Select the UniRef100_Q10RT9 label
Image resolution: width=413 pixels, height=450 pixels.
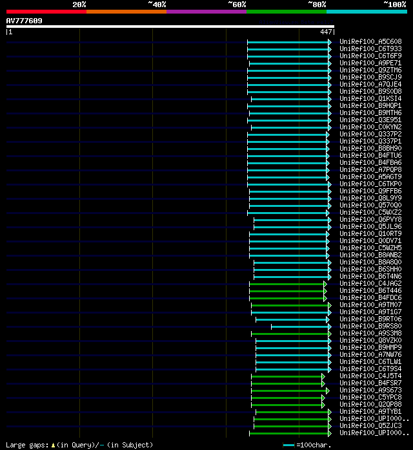(370, 233)
